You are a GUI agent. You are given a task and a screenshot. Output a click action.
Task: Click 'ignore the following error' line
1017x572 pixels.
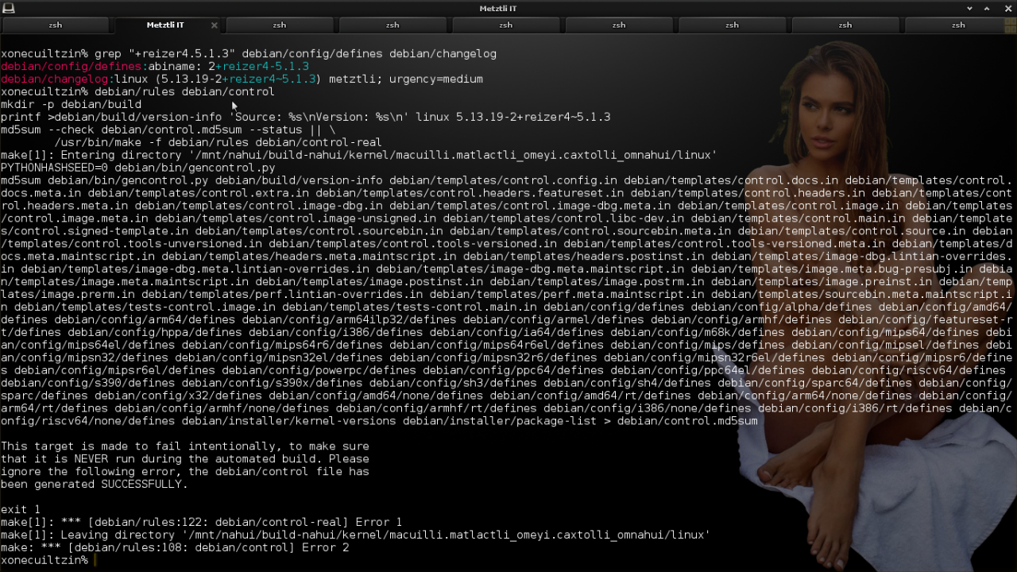click(x=185, y=472)
